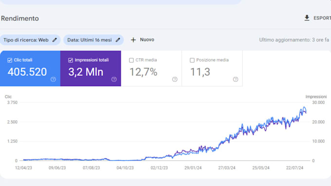The image size is (331, 186).
Task: Click the 12/04/23 date axis label
Action: pyautogui.click(x=23, y=168)
